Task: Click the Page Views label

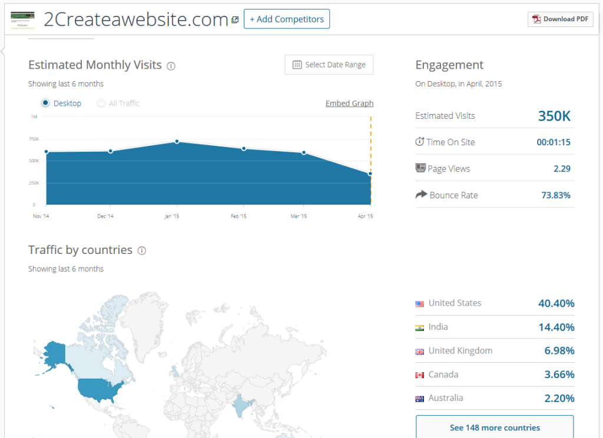Action: click(x=448, y=169)
